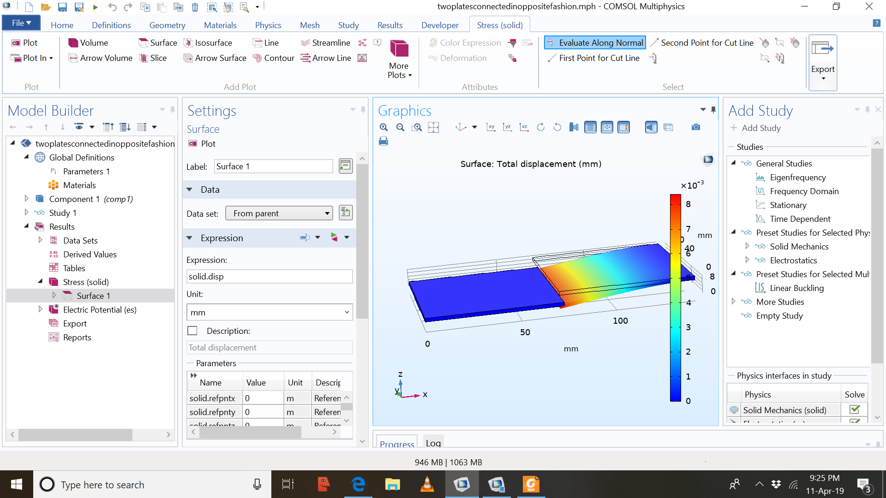This screenshot has width=886, height=498.
Task: Toggle Solid Mechanics solve checkbox
Action: (x=854, y=409)
